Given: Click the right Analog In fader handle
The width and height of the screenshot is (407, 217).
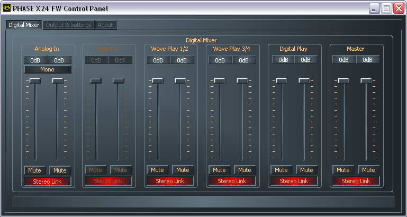Looking at the screenshot, I should pyautogui.click(x=58, y=80).
